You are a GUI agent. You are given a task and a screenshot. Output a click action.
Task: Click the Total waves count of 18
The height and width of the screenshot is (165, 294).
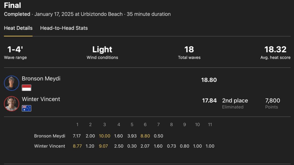(x=189, y=49)
